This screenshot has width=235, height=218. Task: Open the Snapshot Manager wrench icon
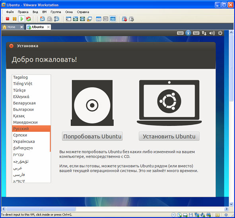pos(56,19)
